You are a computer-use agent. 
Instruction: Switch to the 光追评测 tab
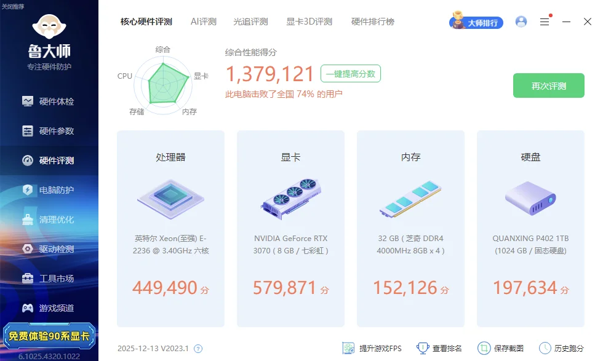(x=250, y=22)
